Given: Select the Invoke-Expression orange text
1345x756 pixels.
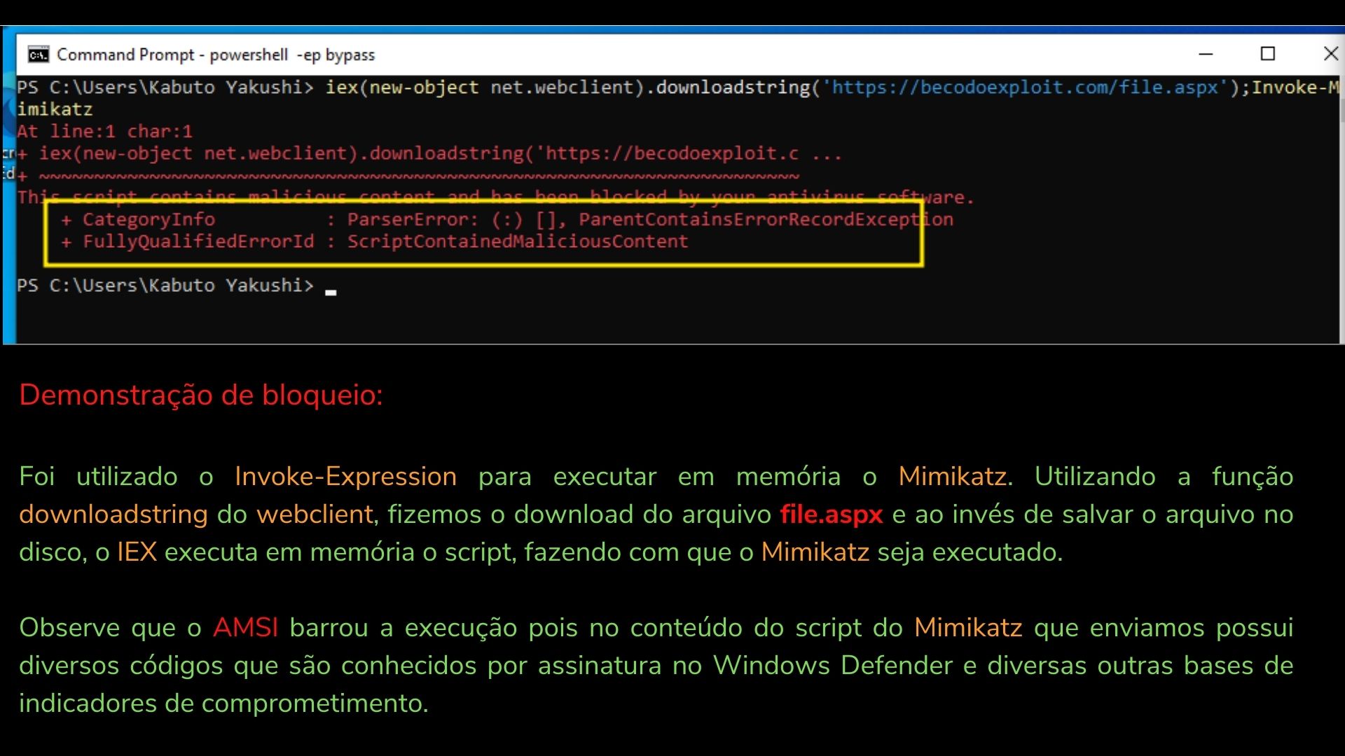Looking at the screenshot, I should coord(345,477).
